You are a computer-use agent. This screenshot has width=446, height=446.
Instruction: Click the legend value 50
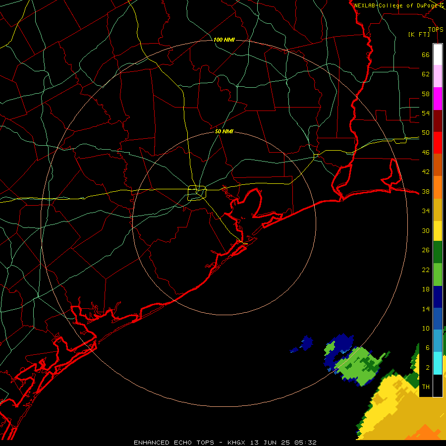click(426, 133)
